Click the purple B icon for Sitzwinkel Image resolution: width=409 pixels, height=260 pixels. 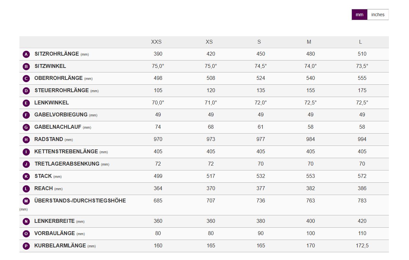pyautogui.click(x=26, y=67)
